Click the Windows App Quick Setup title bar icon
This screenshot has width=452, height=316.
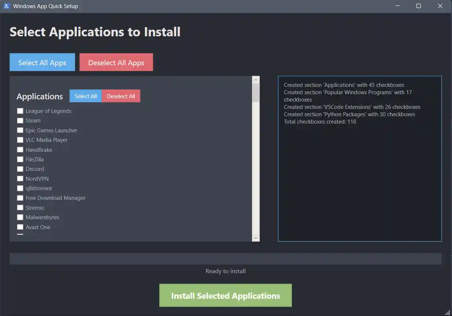click(7, 6)
